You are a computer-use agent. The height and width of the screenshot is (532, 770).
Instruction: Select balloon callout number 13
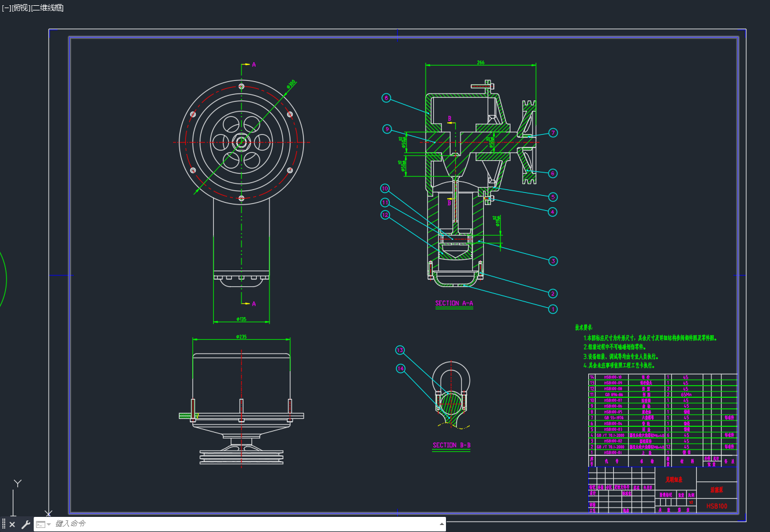click(x=400, y=350)
